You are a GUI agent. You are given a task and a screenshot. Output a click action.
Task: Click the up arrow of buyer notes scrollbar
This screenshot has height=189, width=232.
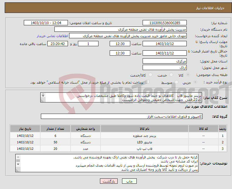18,157
